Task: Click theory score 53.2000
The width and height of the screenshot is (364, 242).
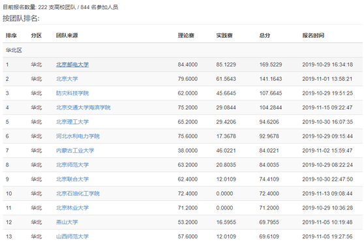Action: click(x=188, y=222)
